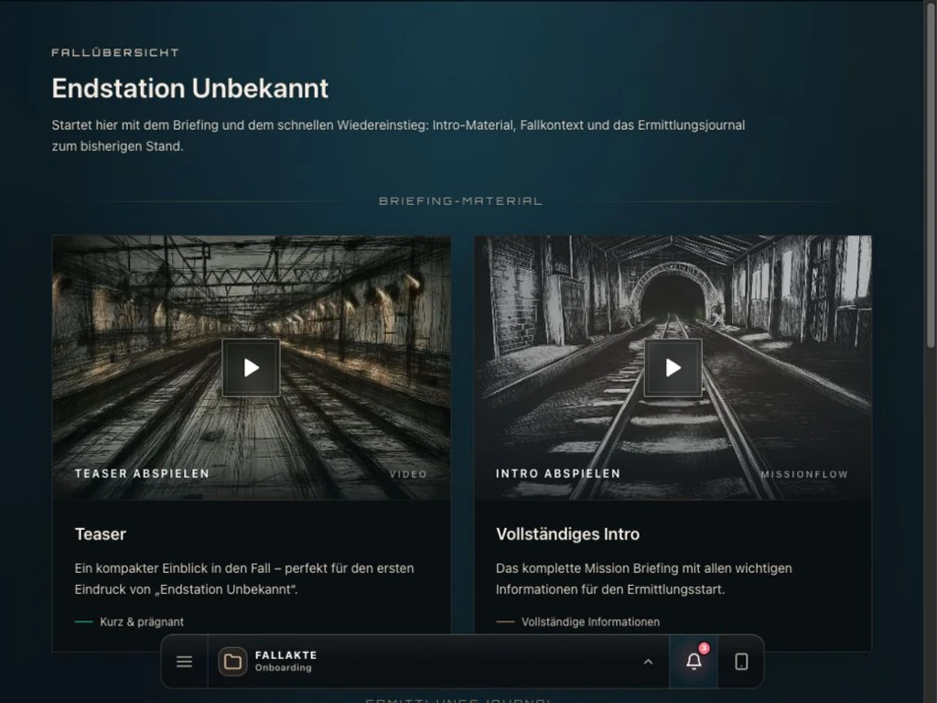Play the Teaser video
The height and width of the screenshot is (703, 937).
pyautogui.click(x=251, y=368)
